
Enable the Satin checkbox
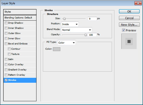click(x=6, y=59)
